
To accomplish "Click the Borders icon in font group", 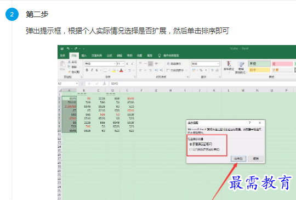I will coord(105,70).
